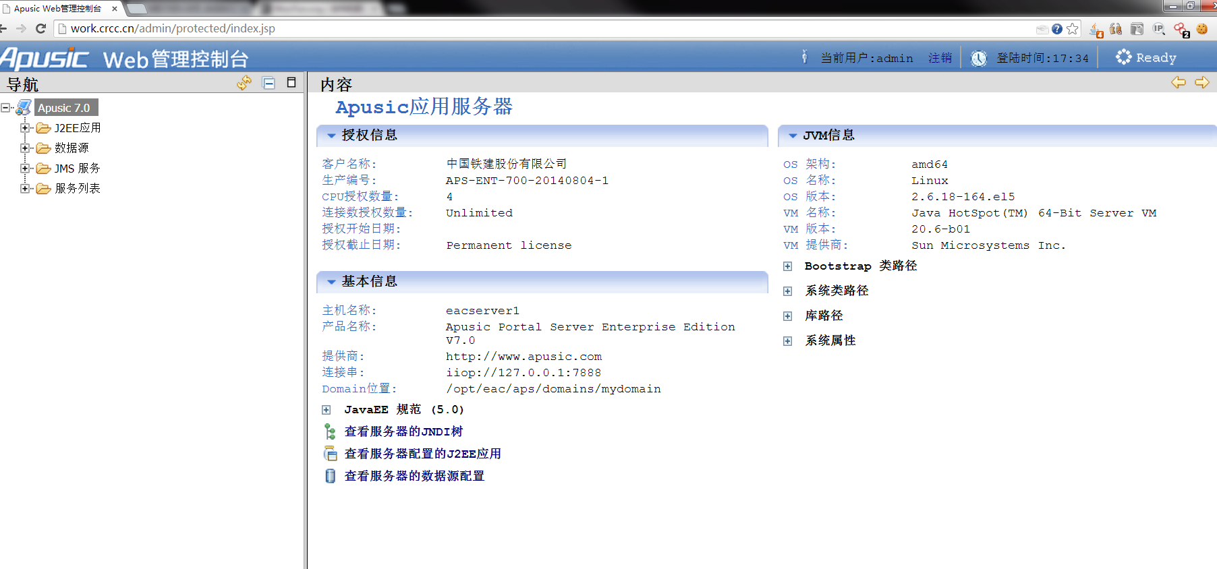Click the 数据源 folder icon

coord(44,148)
